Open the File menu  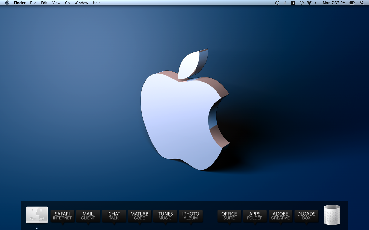pos(33,3)
